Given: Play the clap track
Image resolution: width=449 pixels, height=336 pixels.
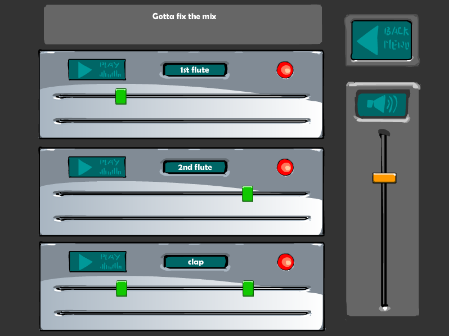Looking at the screenshot, I should tap(97, 261).
